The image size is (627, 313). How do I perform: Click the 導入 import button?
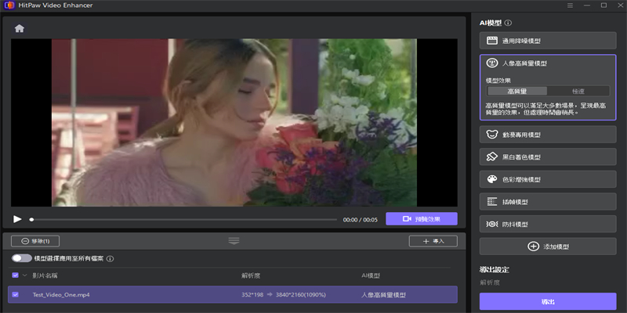pos(433,241)
